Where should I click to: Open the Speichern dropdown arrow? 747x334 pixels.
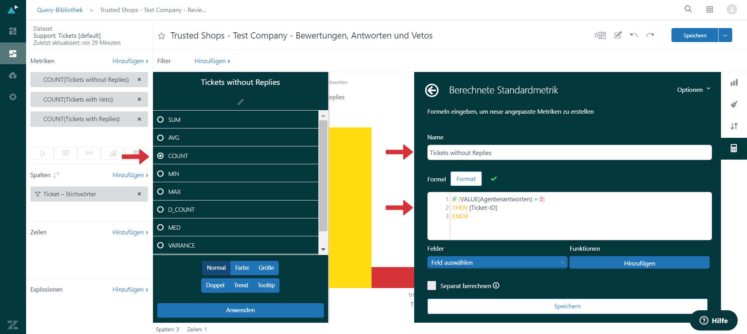(725, 35)
